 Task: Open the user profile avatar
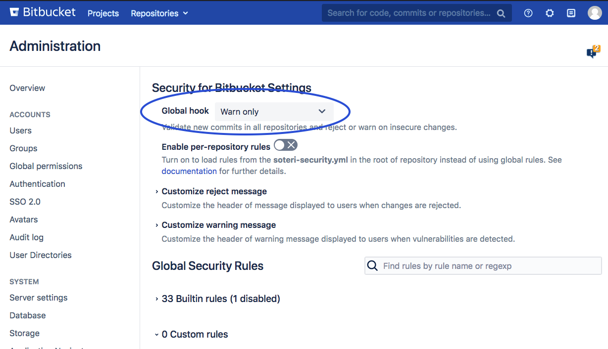pyautogui.click(x=595, y=13)
